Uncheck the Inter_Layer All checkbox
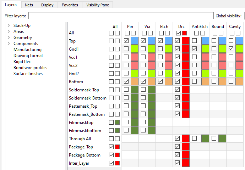Image resolution: width=245 pixels, height=170 pixels. coord(111,163)
